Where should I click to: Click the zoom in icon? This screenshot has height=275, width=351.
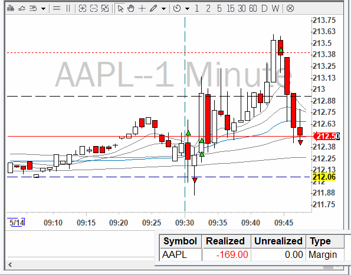click(83, 8)
